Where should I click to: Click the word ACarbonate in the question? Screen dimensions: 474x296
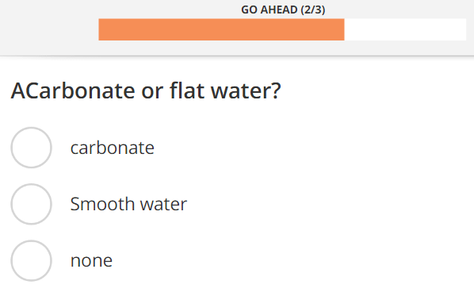(73, 90)
